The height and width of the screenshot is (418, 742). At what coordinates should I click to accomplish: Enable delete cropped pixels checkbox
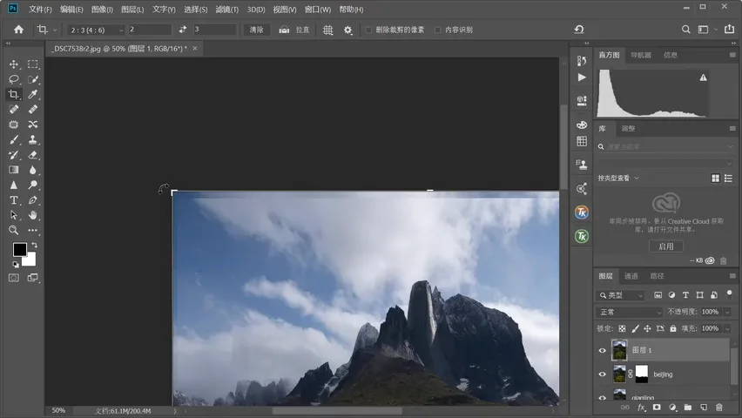pos(368,30)
